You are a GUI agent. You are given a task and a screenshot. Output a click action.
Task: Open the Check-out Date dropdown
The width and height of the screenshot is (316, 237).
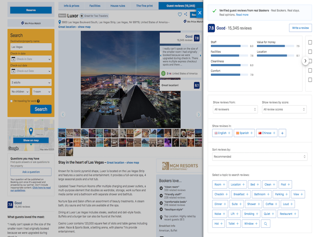click(x=31, y=71)
